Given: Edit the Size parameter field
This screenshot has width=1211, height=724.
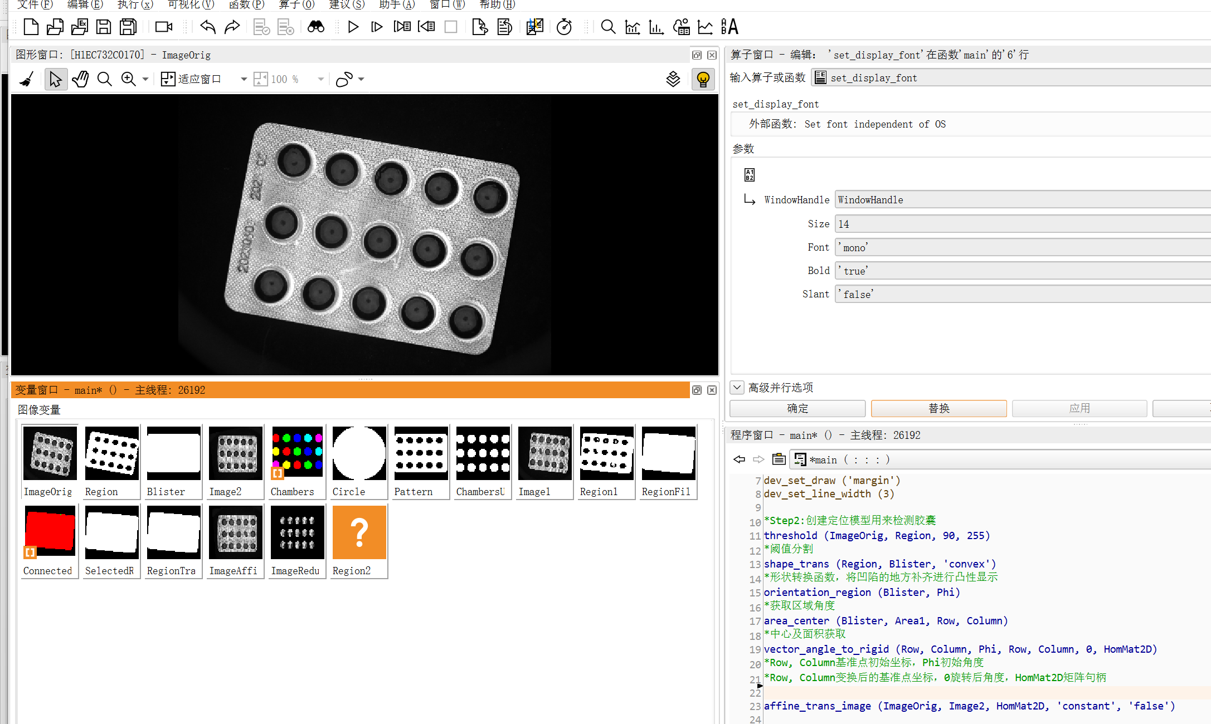Looking at the screenshot, I should pos(1023,224).
